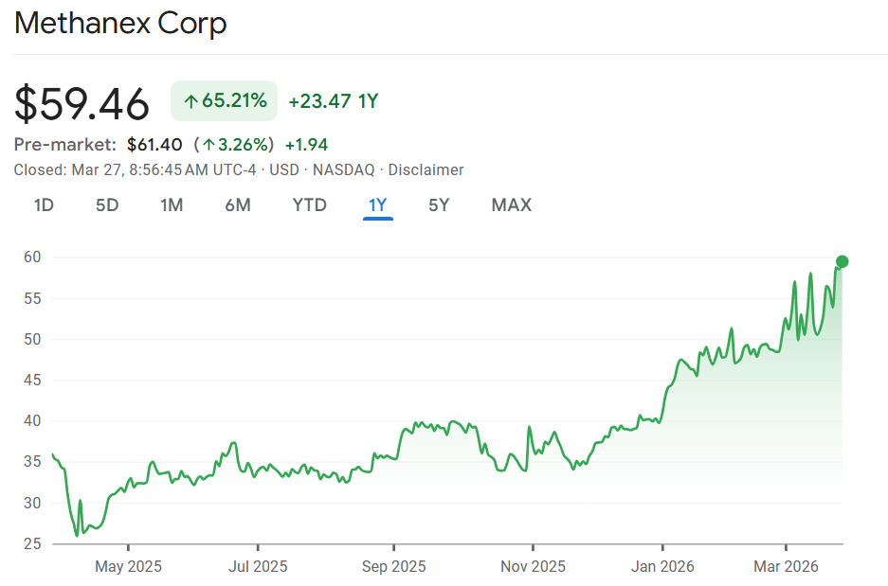
Task: Click the Mar 2026 axis label
Action: click(x=786, y=566)
